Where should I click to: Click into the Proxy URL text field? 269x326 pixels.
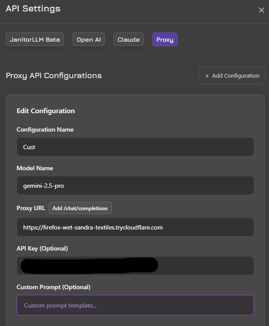point(135,227)
